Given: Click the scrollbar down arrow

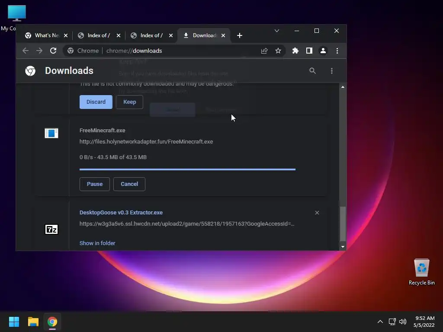Looking at the screenshot, I should pyautogui.click(x=343, y=247).
